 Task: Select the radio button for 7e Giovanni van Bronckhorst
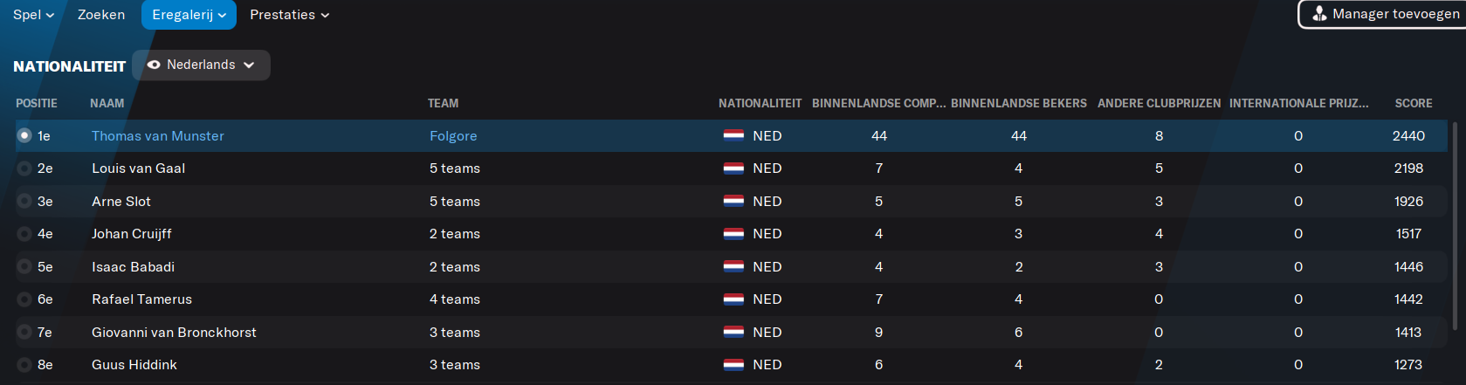coord(24,333)
